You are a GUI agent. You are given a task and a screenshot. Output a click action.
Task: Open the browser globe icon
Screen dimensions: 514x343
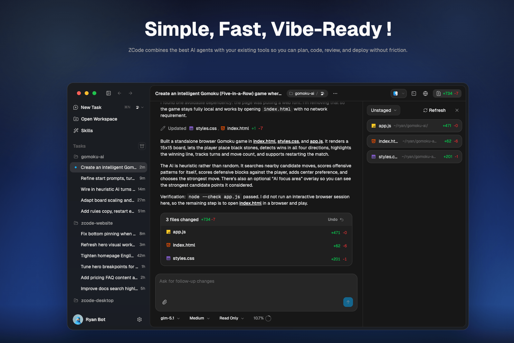(x=425, y=93)
